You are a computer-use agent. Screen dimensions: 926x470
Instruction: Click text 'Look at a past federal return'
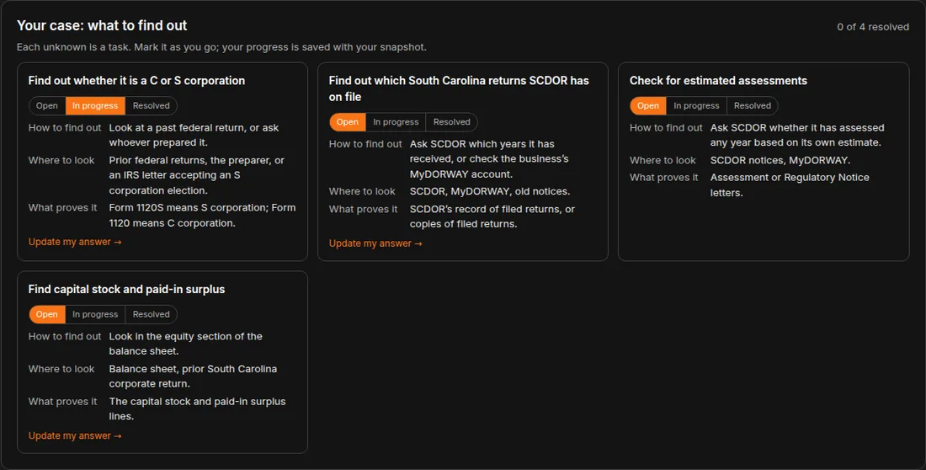pos(177,128)
